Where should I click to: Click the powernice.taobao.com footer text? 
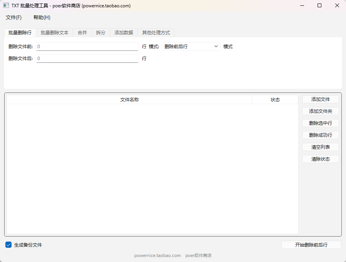(157, 255)
